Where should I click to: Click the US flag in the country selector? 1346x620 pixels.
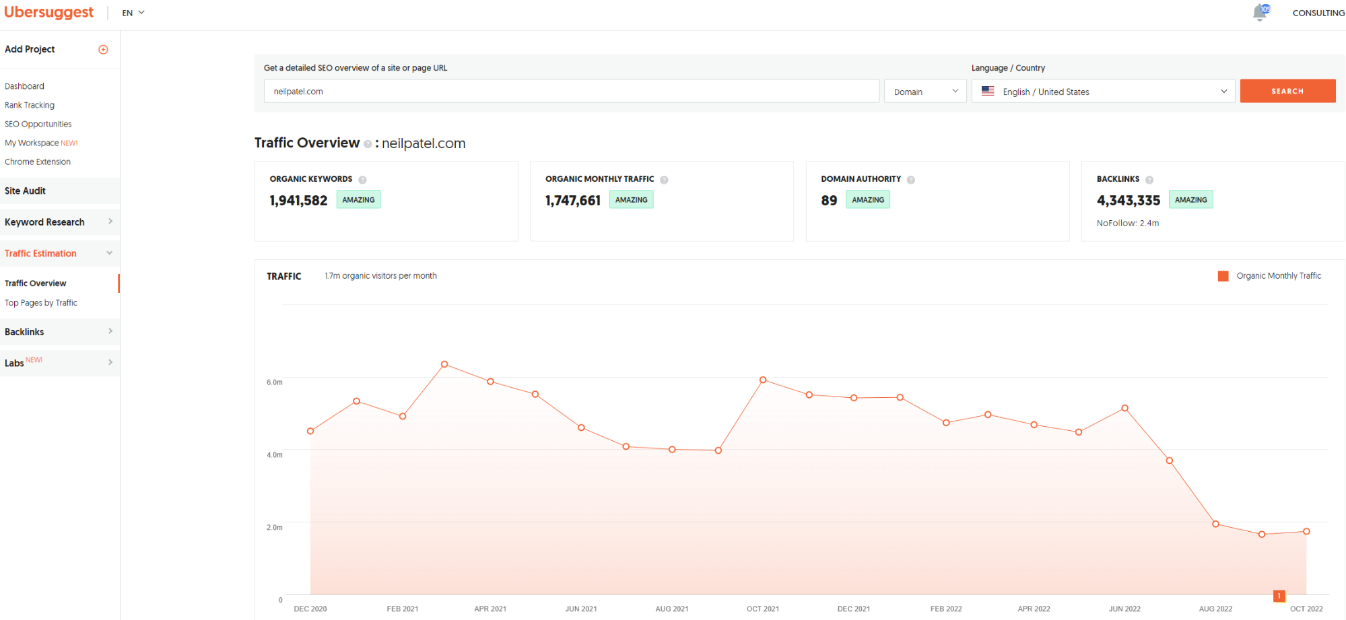988,91
